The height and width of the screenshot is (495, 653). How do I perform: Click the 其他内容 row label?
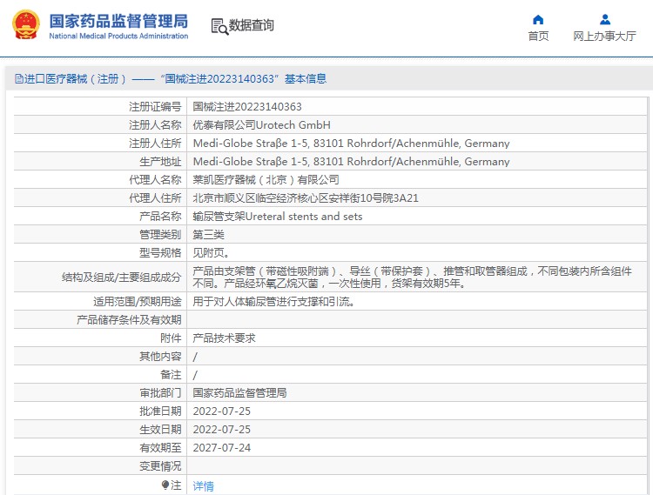[160, 357]
